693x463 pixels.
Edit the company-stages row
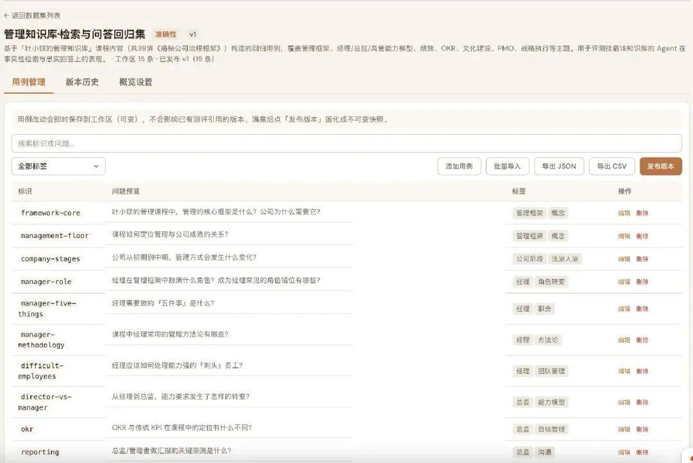[x=624, y=259]
